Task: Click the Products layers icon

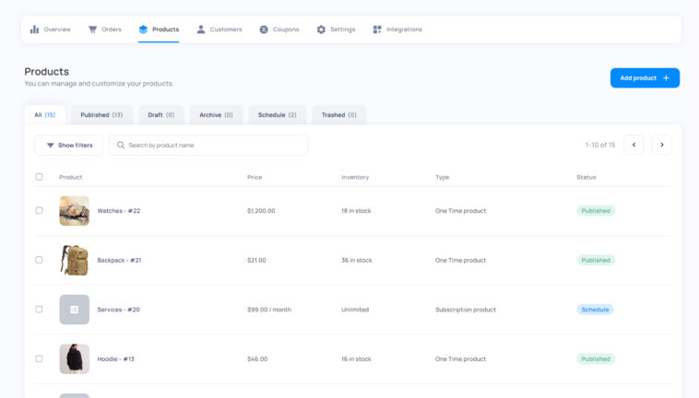Action: tap(143, 29)
